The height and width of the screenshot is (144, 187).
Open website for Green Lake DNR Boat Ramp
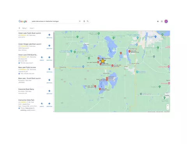pos(42,58)
